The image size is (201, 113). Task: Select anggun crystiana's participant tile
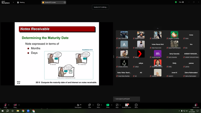[174, 35]
